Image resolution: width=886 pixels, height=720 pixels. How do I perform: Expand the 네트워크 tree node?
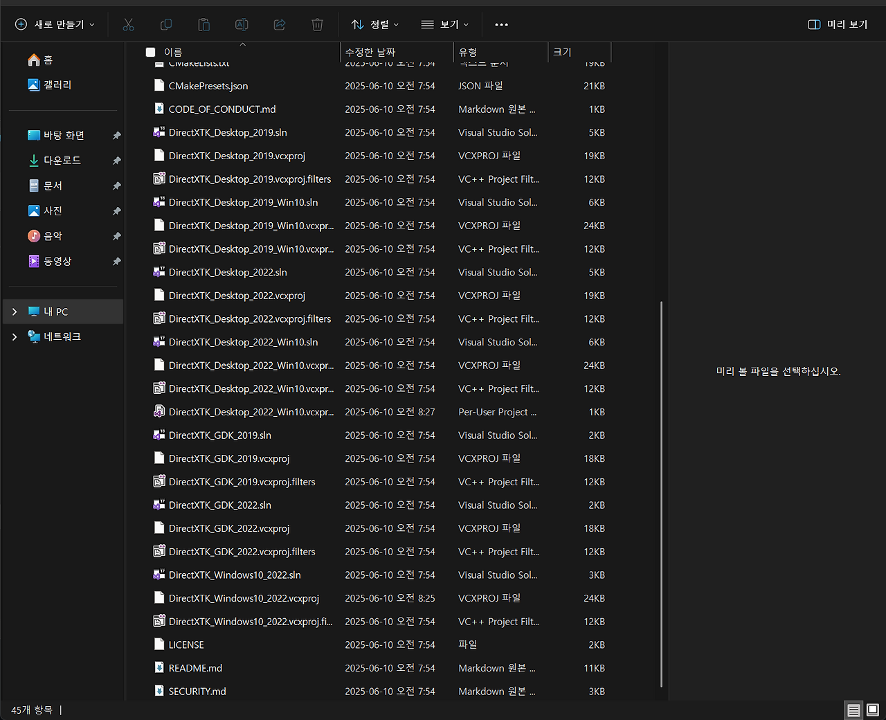[15, 336]
